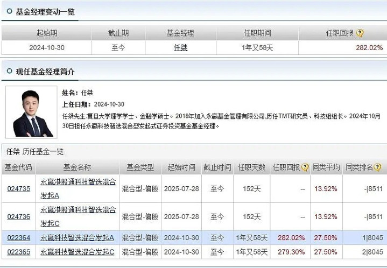Click the 基金名称 column header
Screen dimensions: 387x268
click(x=78, y=167)
